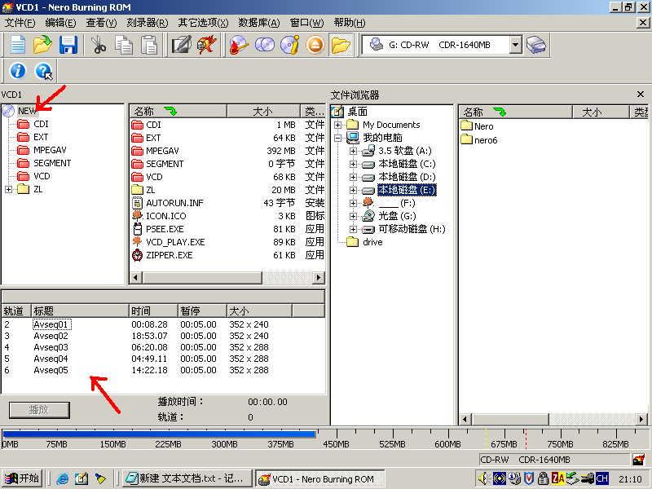652x489 pixels.
Task: Click the blue Info icon
Action: [x=17, y=72]
